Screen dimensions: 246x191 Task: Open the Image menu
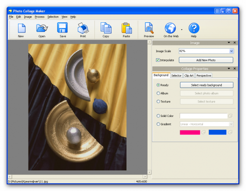point(28,17)
